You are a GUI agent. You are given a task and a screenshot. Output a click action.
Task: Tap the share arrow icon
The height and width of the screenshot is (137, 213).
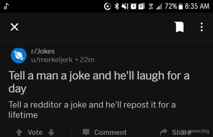[x=164, y=132]
